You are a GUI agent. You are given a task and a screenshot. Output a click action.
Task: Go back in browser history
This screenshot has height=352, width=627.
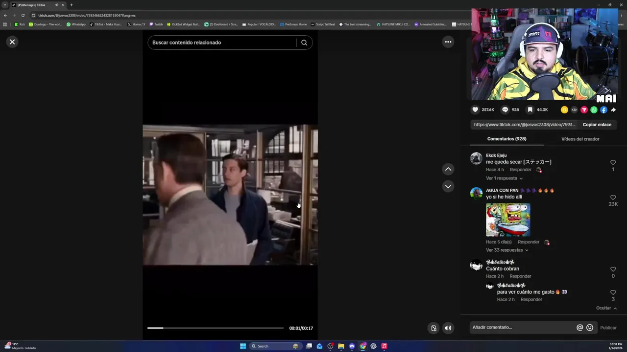pyautogui.click(x=5, y=15)
